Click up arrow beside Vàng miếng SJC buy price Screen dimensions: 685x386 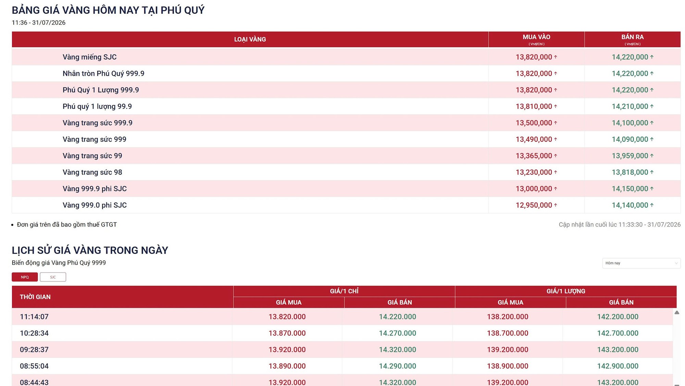pyautogui.click(x=556, y=57)
